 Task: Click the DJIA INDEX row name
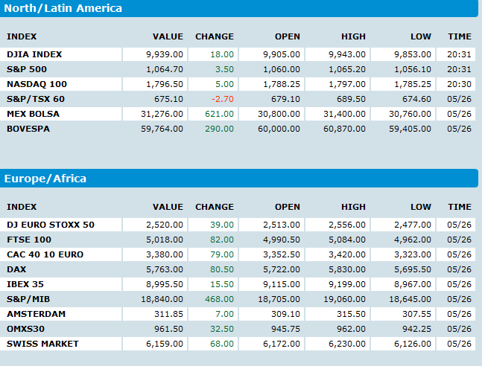34,54
